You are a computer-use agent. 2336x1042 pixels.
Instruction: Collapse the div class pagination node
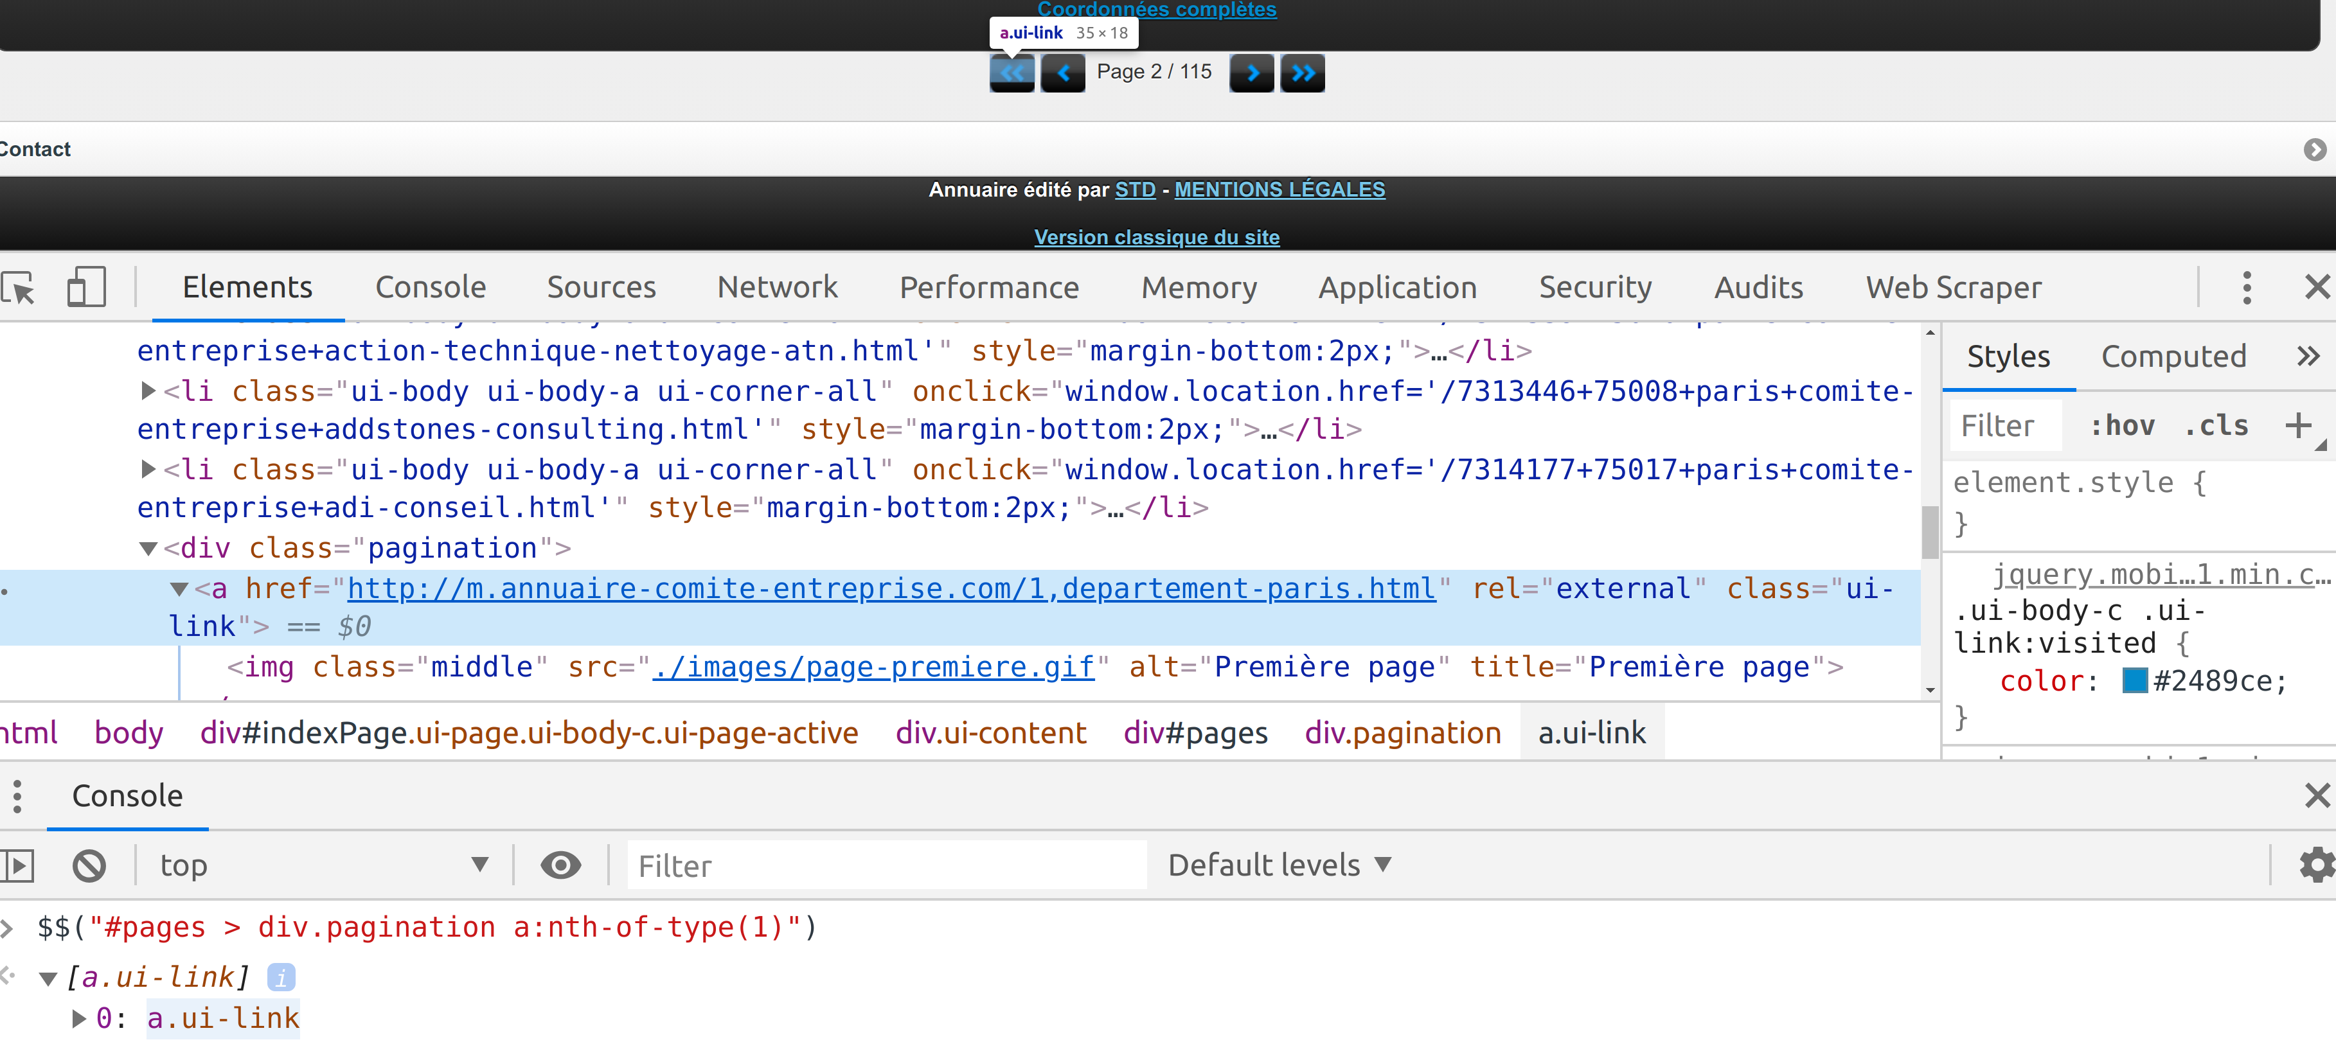148,549
